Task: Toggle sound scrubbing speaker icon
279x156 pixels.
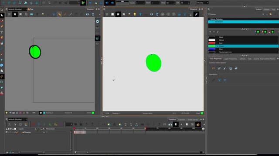Action: pos(112,3)
